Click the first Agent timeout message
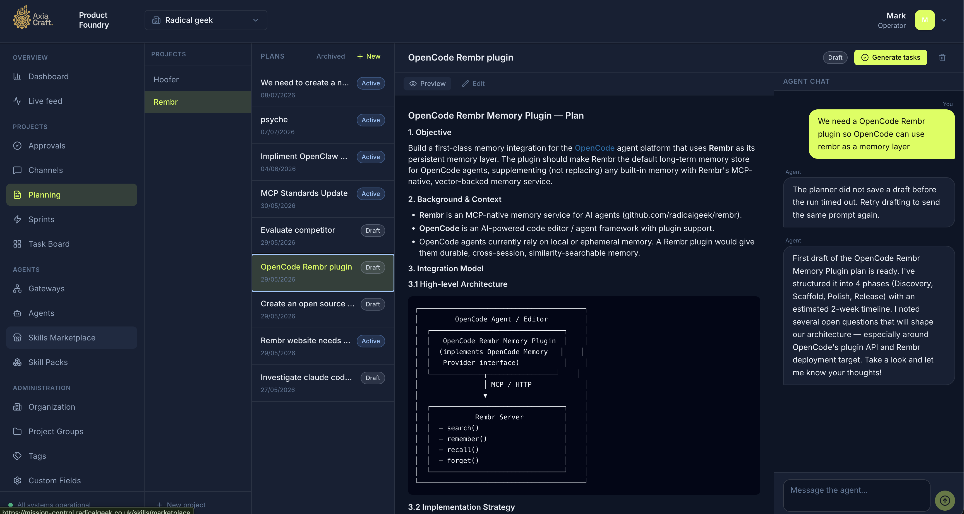The height and width of the screenshot is (514, 964). click(869, 202)
